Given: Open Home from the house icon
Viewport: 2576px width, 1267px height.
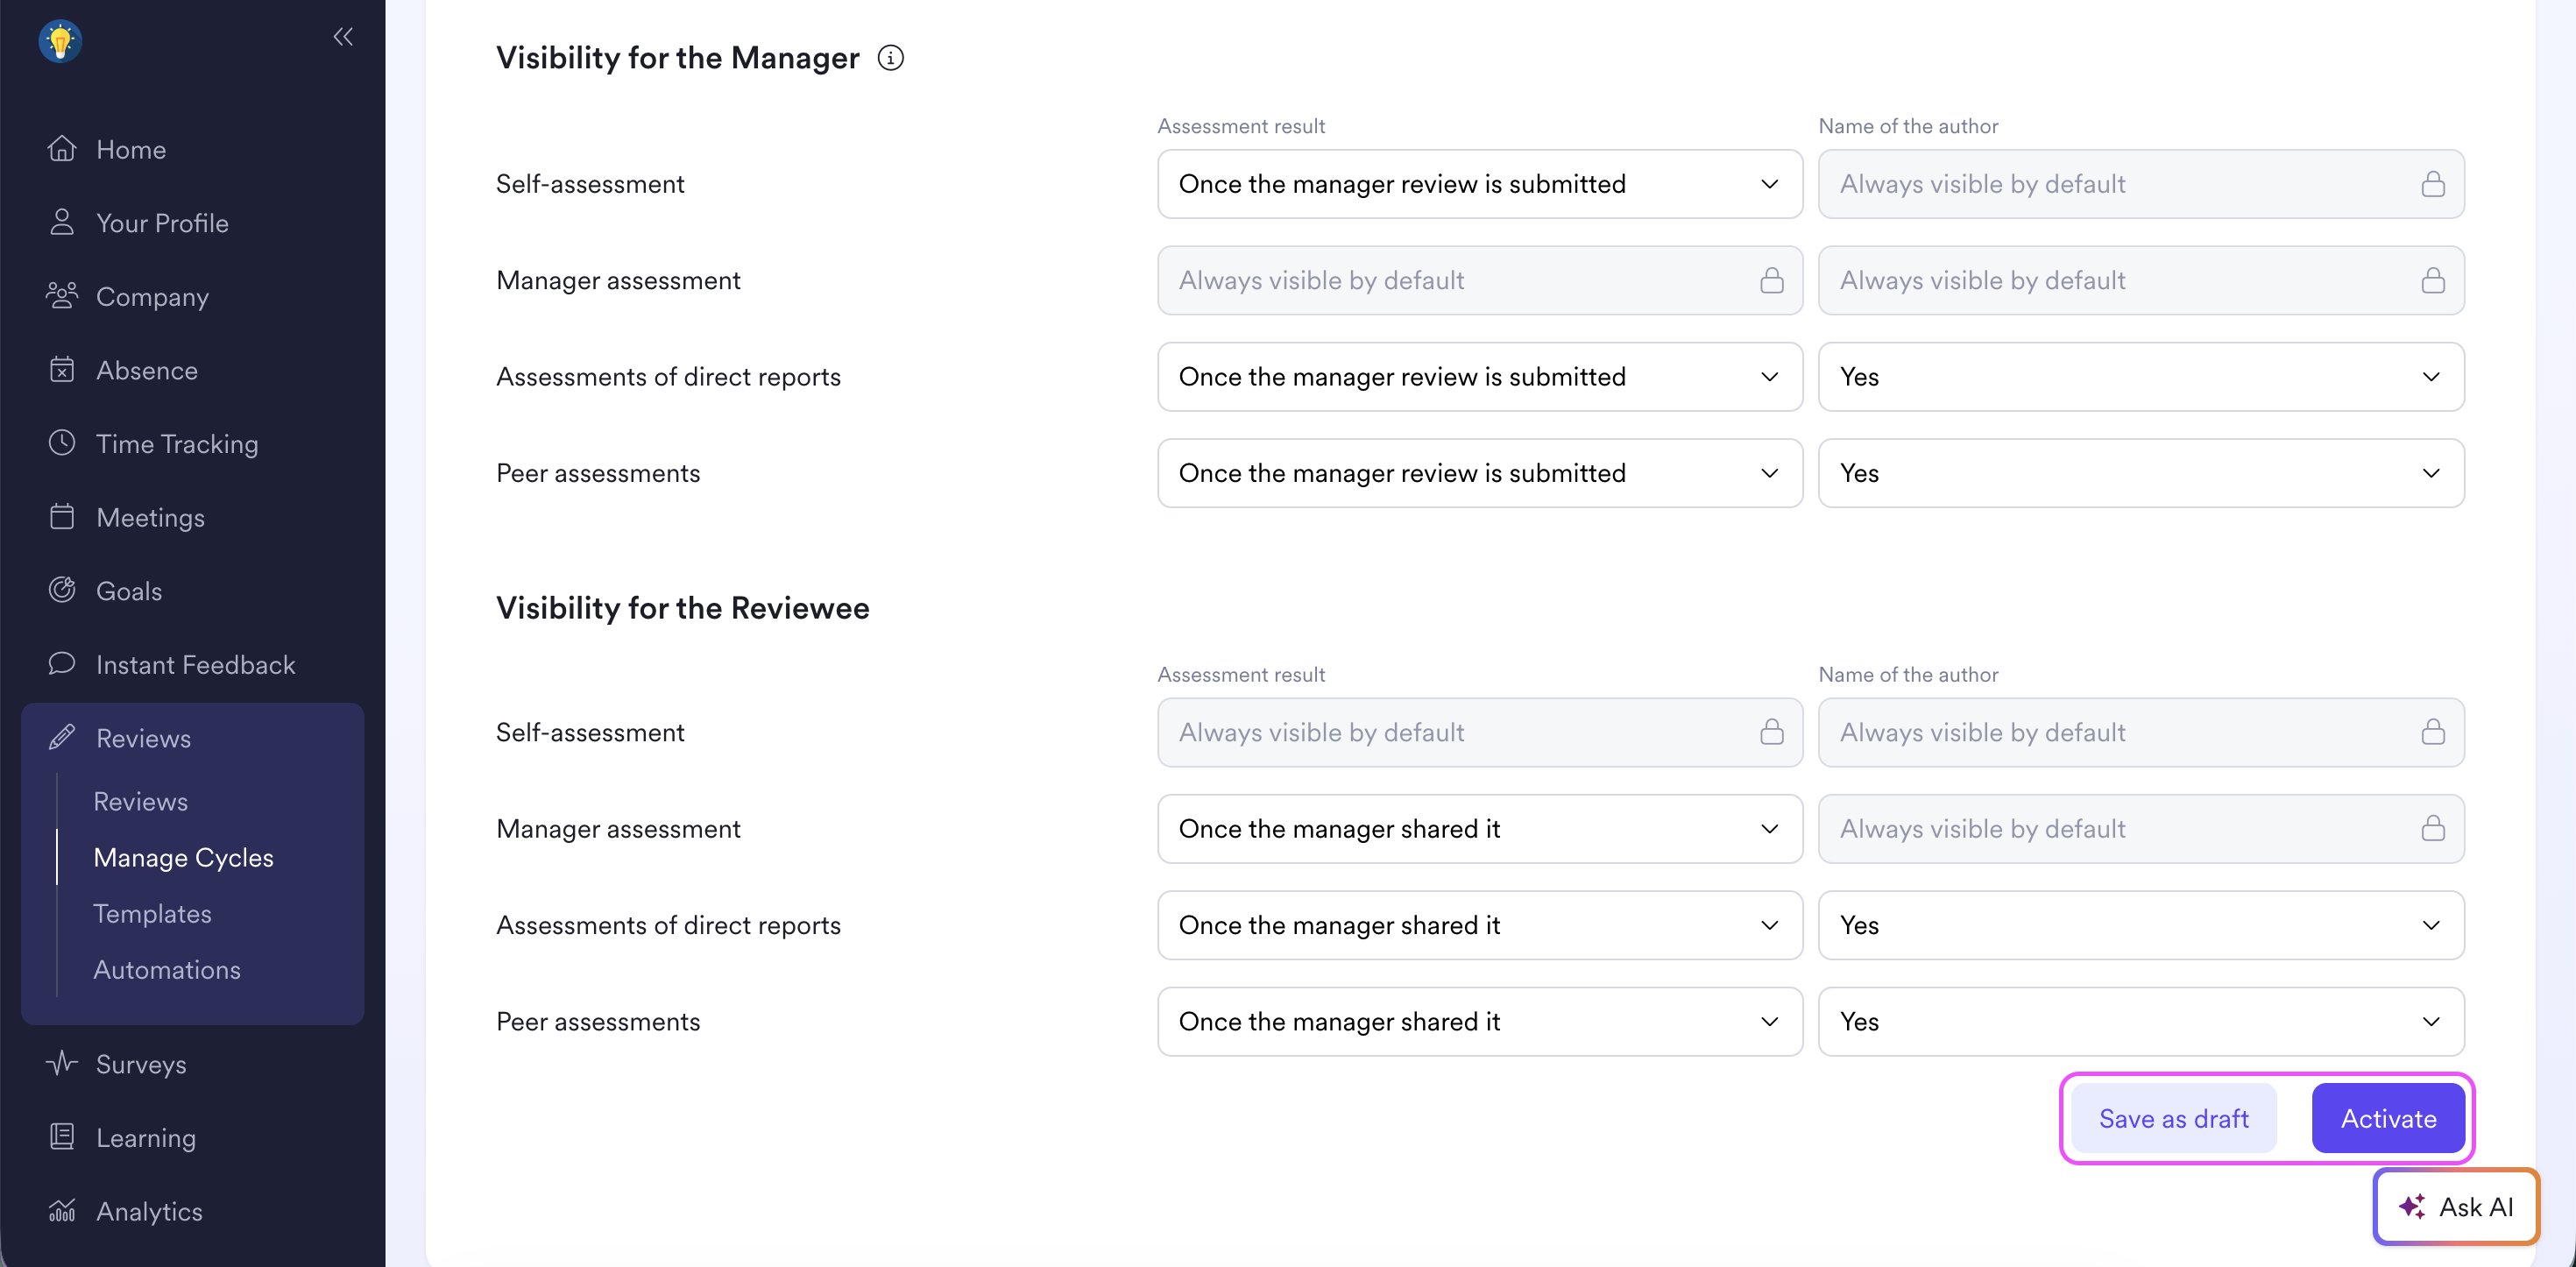Looking at the screenshot, I should 62,149.
